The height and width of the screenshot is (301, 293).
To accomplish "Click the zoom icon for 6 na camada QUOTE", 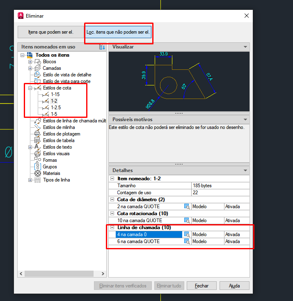I will click(x=187, y=241).
